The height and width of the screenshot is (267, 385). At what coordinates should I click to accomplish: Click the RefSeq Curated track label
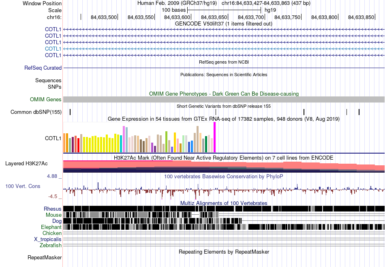point(43,68)
